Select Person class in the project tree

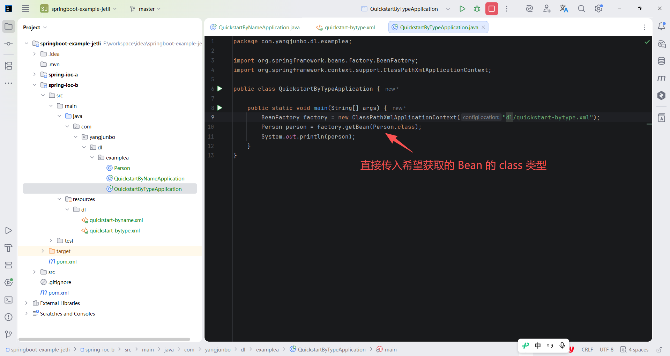[122, 168]
